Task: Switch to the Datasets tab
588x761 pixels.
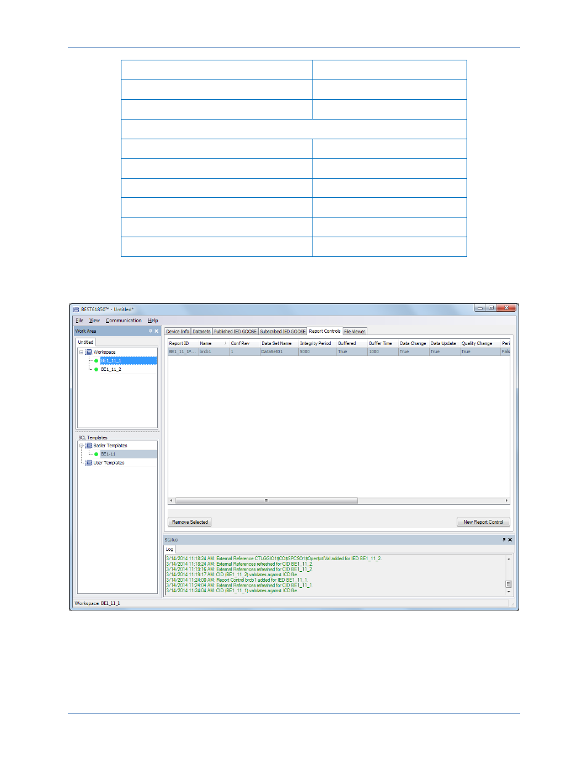Action: (x=202, y=332)
